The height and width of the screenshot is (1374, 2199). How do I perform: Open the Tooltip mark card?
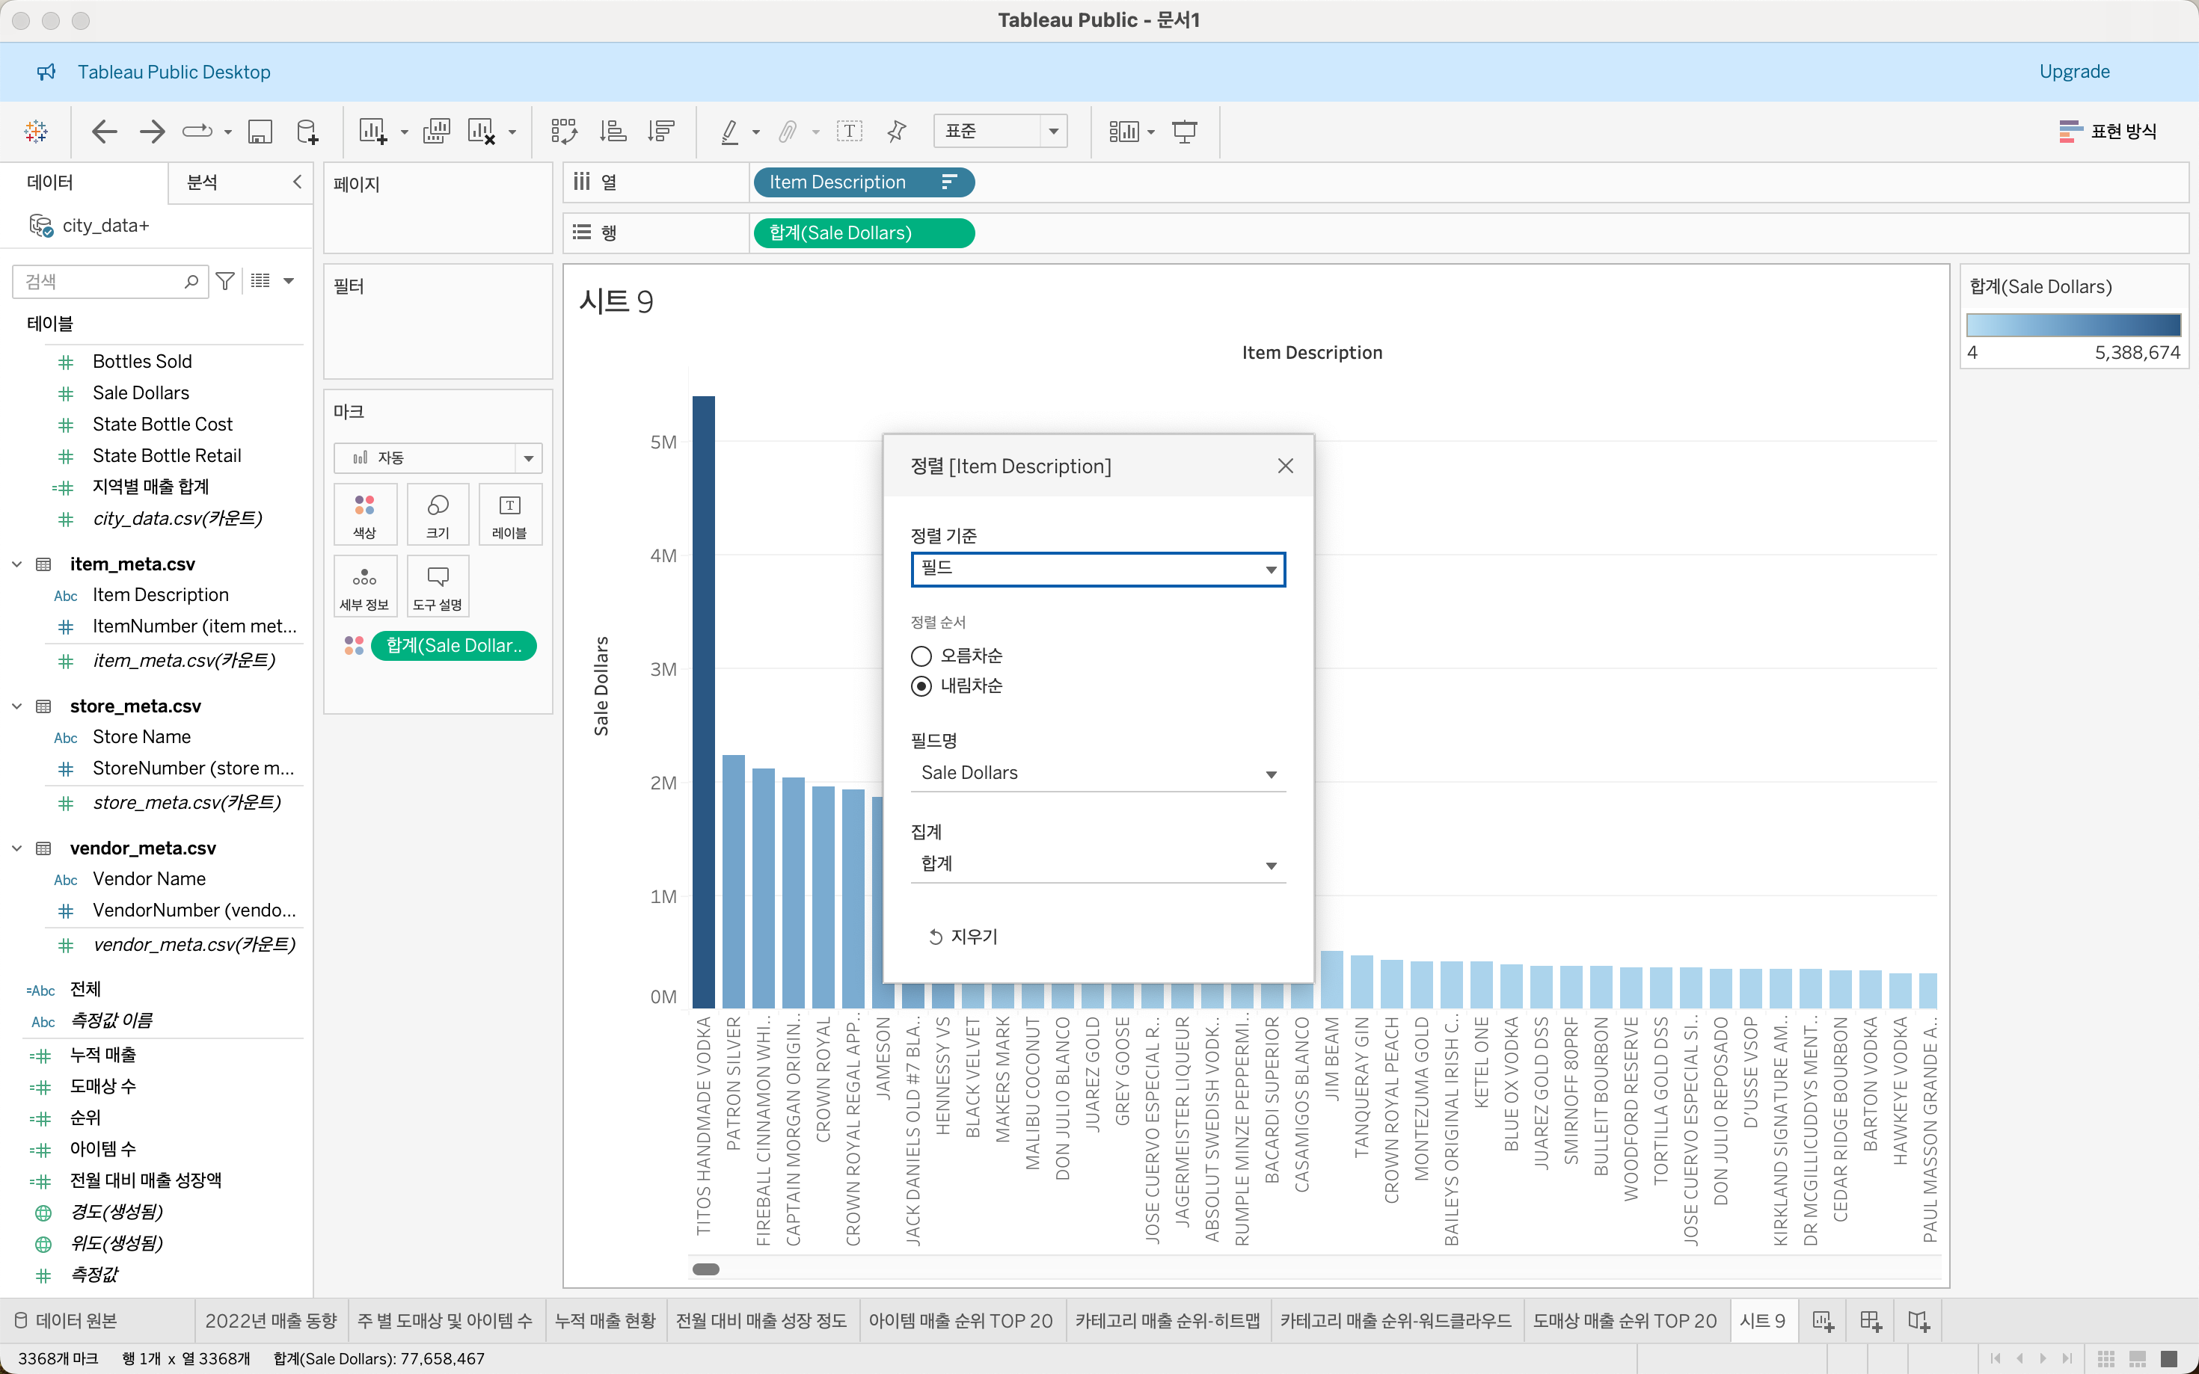click(x=438, y=587)
